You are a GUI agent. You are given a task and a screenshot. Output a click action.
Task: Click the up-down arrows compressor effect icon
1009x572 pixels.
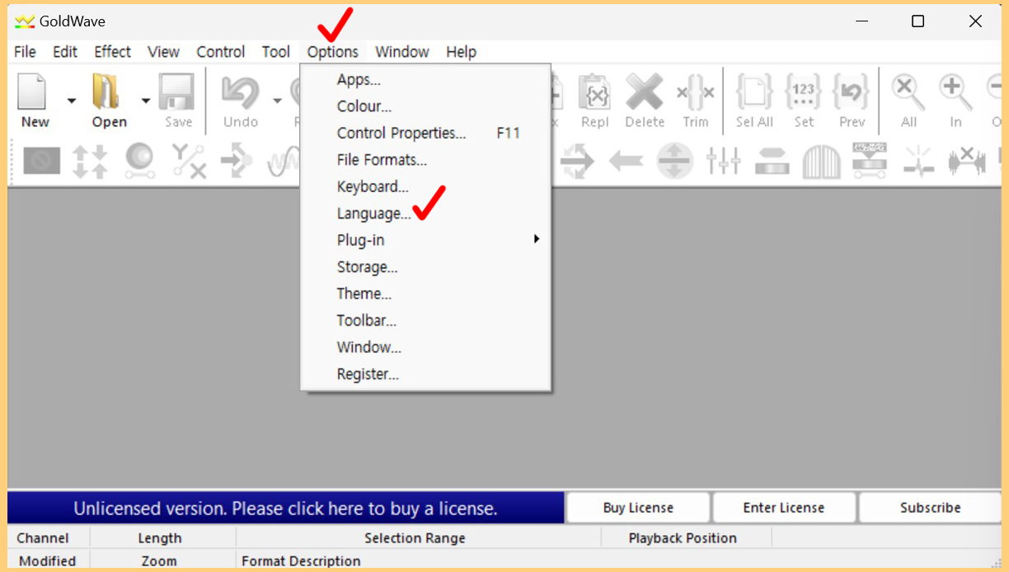pyautogui.click(x=90, y=161)
